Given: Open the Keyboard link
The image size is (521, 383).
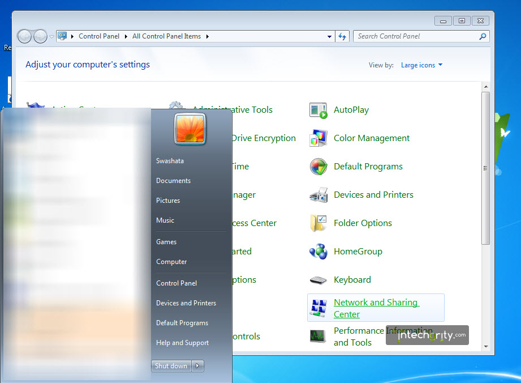Looking at the screenshot, I should 352,280.
